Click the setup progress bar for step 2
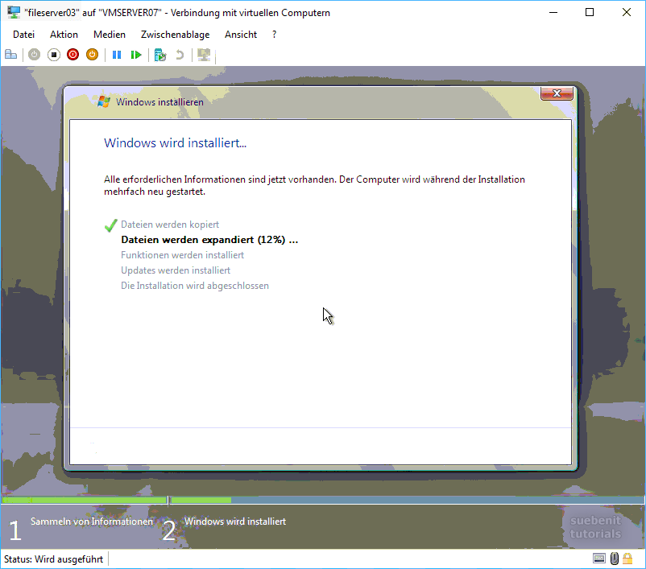The width and height of the screenshot is (646, 569). (x=407, y=501)
